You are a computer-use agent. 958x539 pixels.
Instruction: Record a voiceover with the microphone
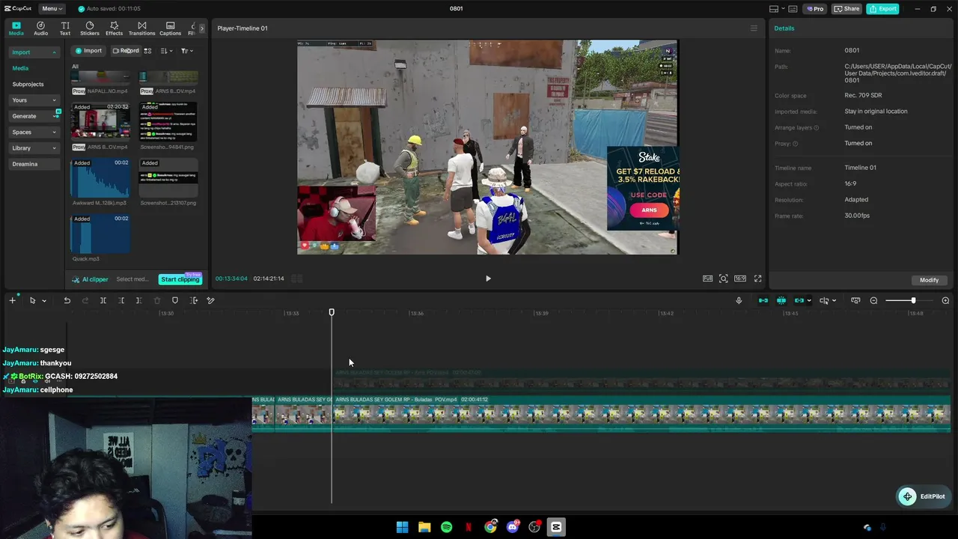click(x=739, y=300)
